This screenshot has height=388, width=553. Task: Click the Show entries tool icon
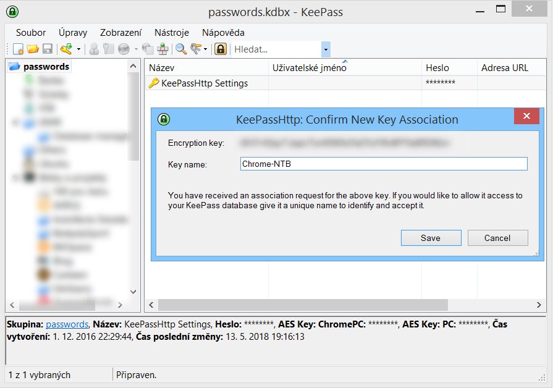coord(196,49)
